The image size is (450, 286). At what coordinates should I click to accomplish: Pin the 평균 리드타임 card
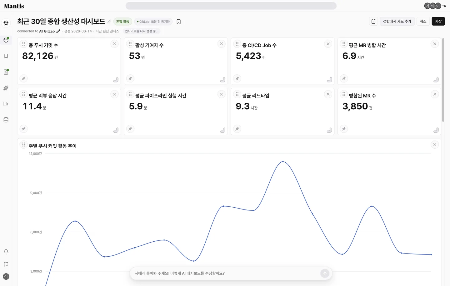pos(237,129)
